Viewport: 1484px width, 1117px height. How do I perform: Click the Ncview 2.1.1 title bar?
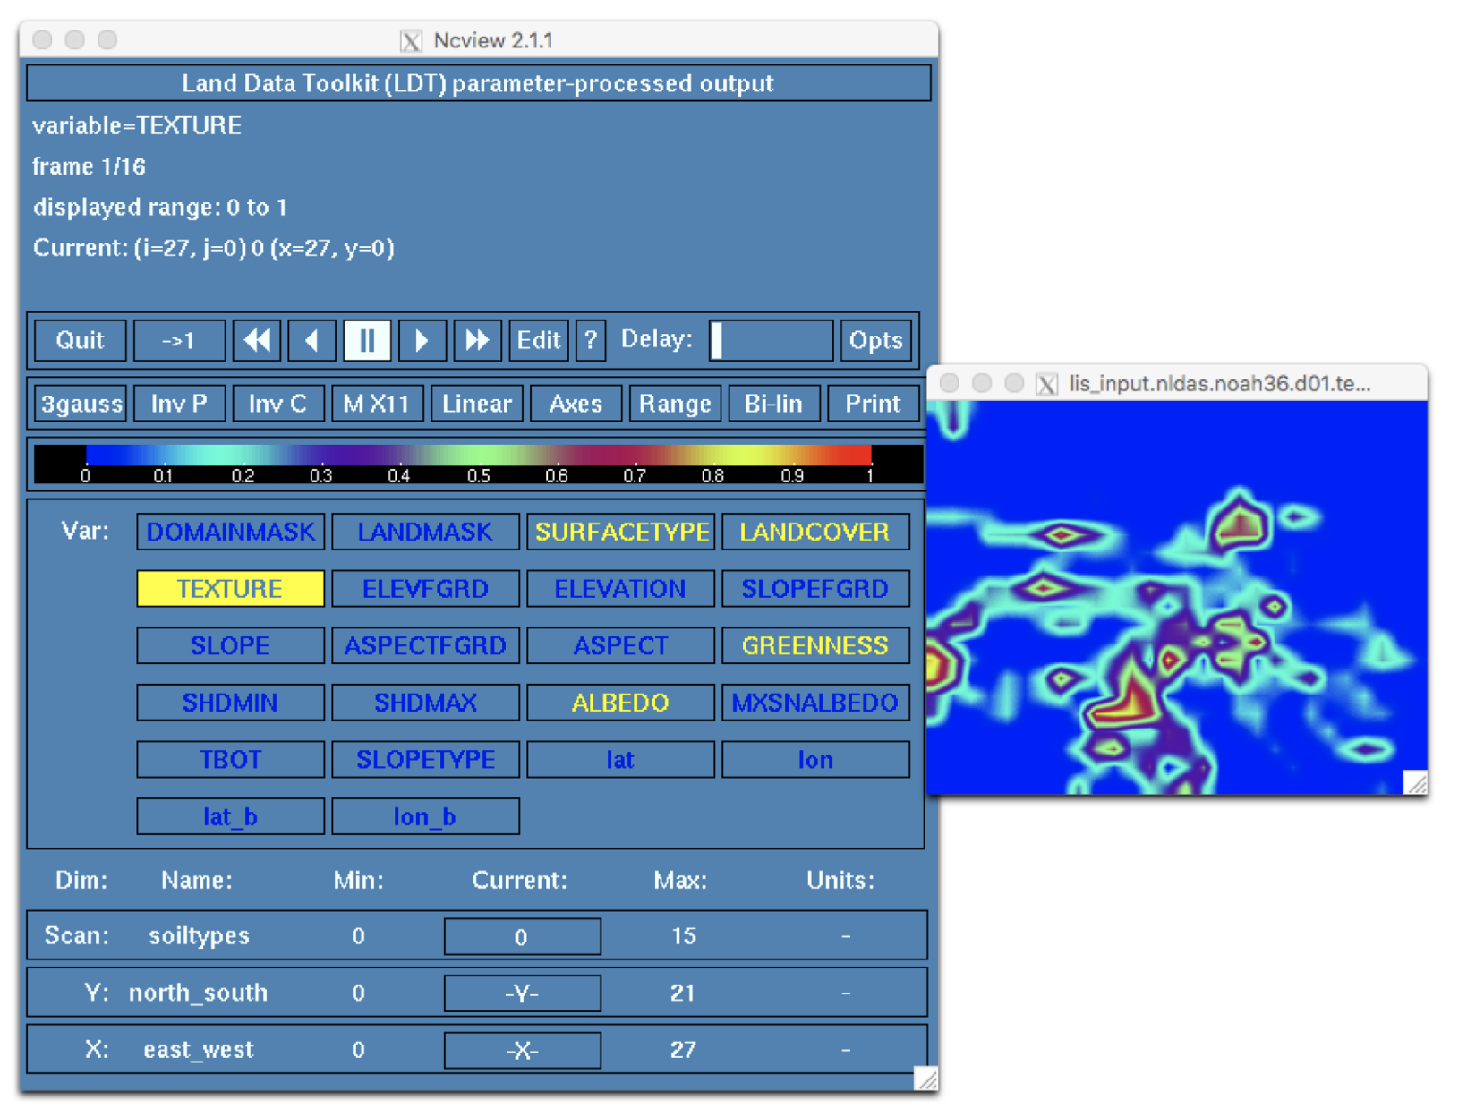point(478,40)
